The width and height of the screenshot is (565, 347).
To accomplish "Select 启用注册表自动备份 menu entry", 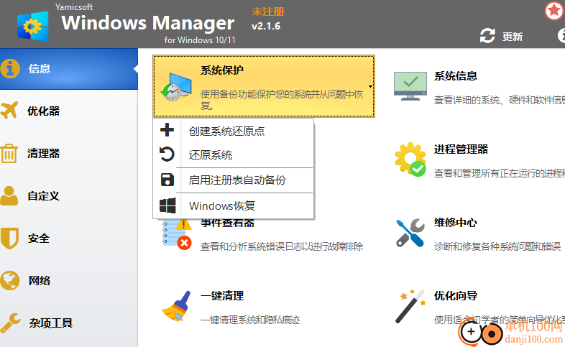I will pyautogui.click(x=234, y=180).
